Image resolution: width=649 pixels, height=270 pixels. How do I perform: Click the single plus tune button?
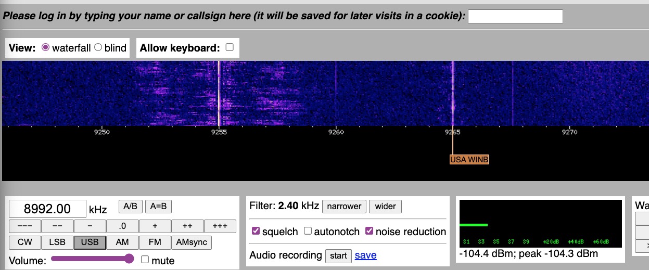tap(155, 226)
